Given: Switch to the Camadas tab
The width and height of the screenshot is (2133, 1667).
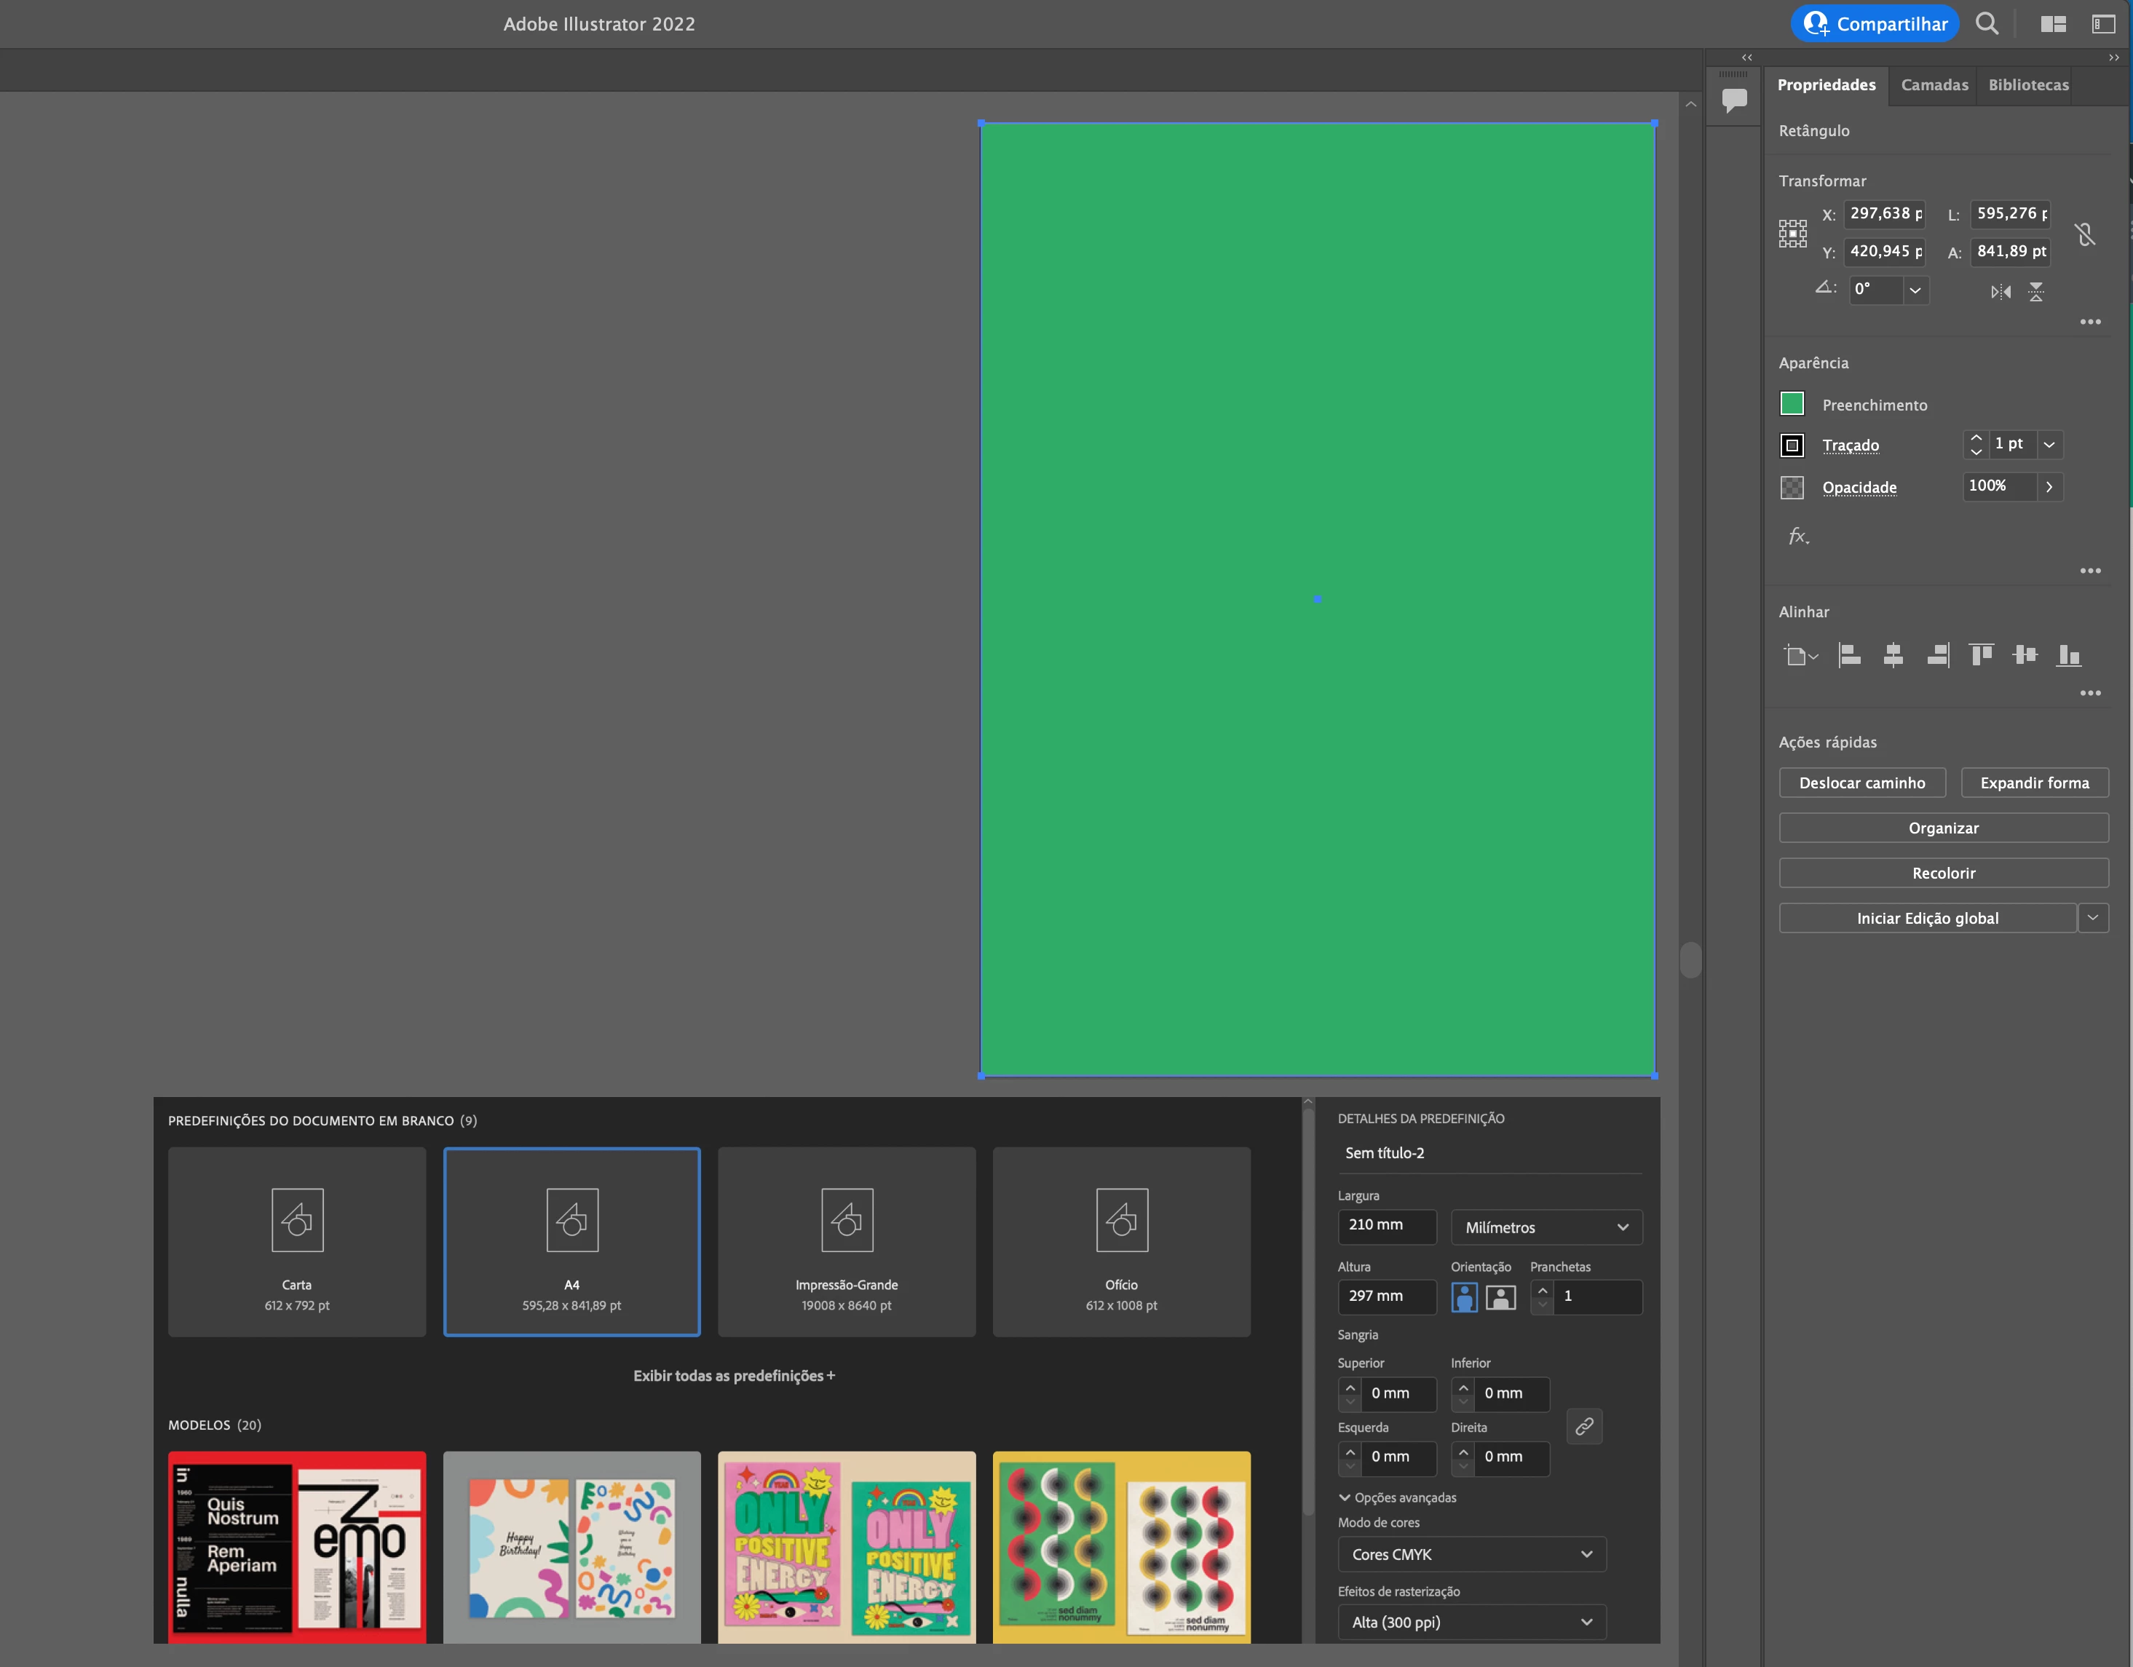Looking at the screenshot, I should click(x=1934, y=85).
